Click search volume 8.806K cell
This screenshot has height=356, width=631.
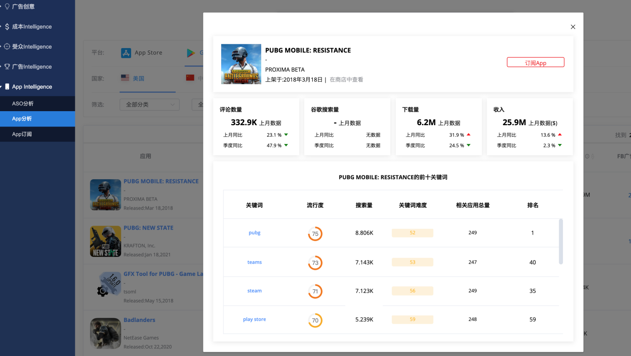point(364,233)
